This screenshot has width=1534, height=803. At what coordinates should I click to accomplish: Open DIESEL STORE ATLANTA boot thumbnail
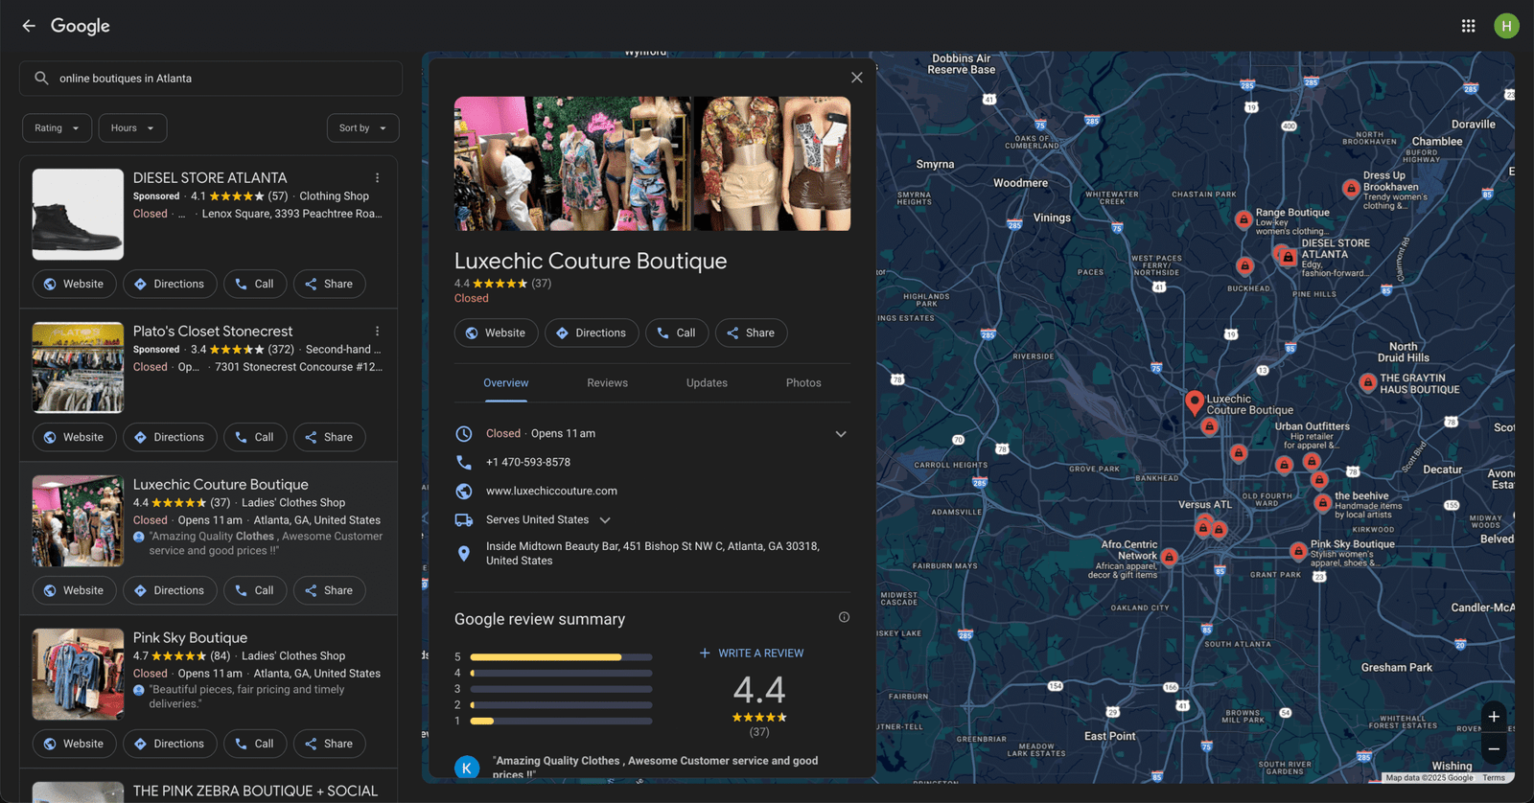(78, 215)
